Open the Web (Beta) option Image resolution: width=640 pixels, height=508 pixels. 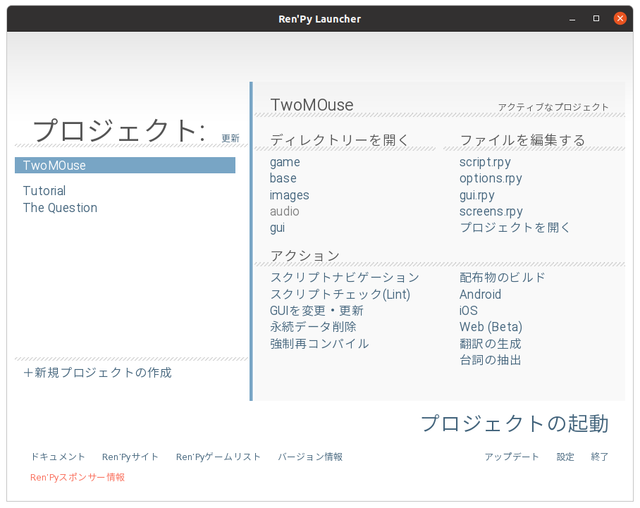tap(491, 327)
